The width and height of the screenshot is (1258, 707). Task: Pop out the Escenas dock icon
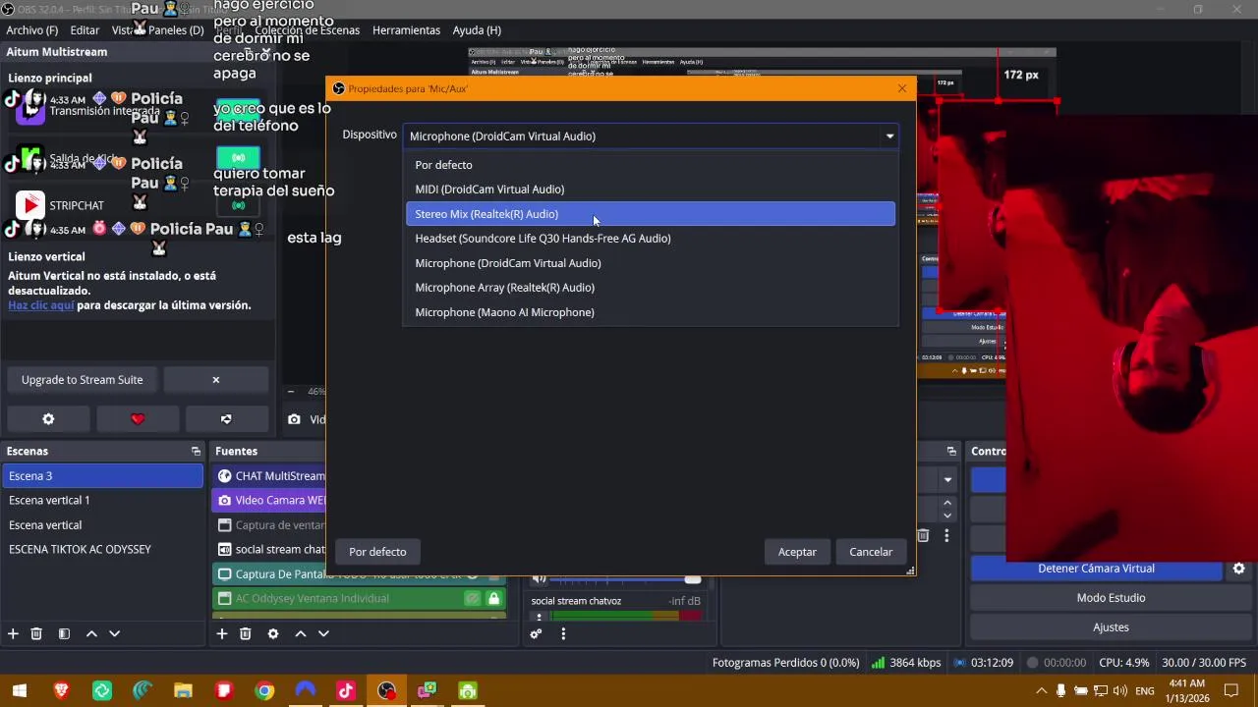[x=196, y=452]
